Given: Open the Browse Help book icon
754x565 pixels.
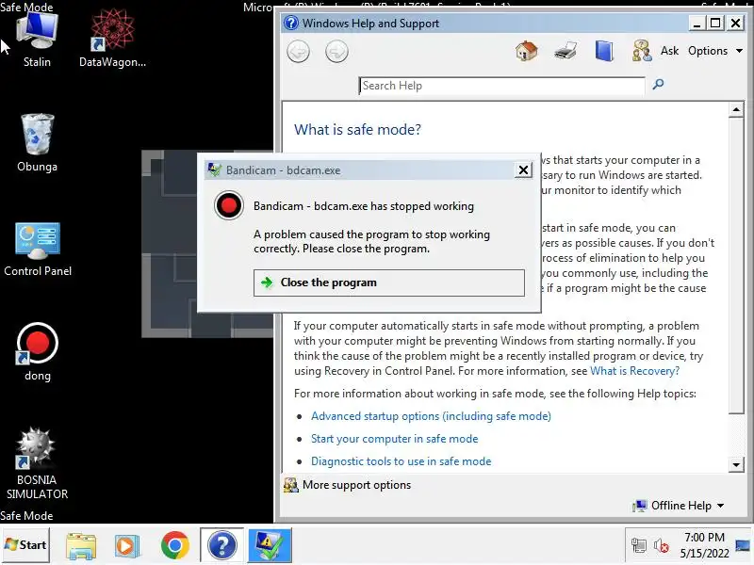Looking at the screenshot, I should 604,51.
